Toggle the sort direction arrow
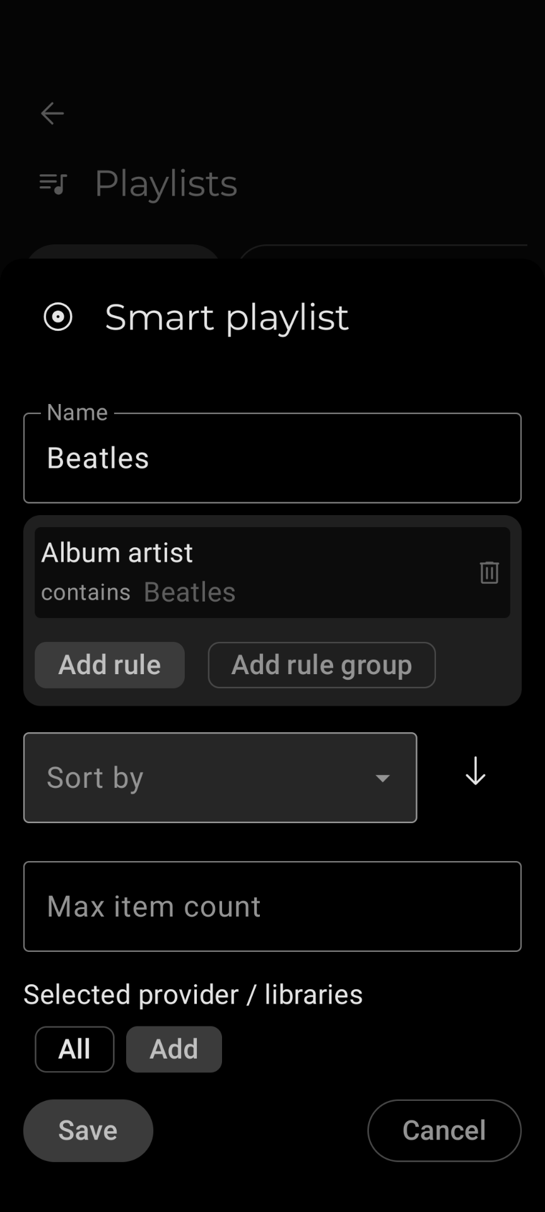Screen dimensions: 545x1212 (x=476, y=771)
